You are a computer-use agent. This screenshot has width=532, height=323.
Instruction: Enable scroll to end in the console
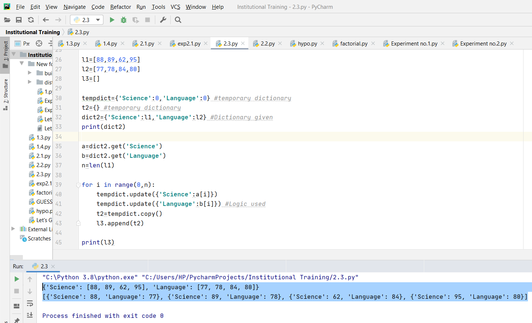tap(29, 315)
